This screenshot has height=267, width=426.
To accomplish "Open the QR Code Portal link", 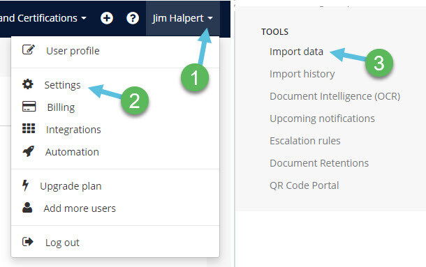I will 304,185.
